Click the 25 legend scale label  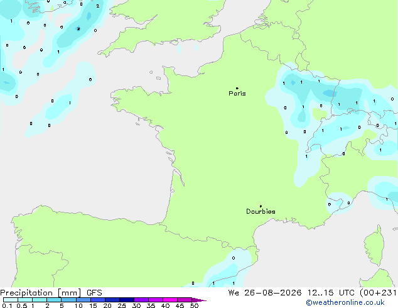coord(122,305)
